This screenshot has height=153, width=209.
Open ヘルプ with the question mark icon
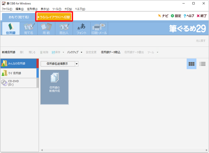coord(189,16)
